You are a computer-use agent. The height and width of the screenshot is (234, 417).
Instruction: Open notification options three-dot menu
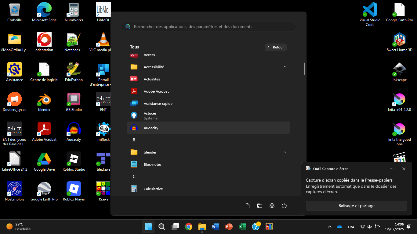(x=392, y=169)
